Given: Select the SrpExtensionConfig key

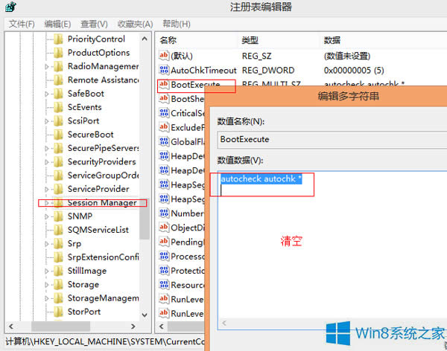Looking at the screenshot, I should coord(104,257).
